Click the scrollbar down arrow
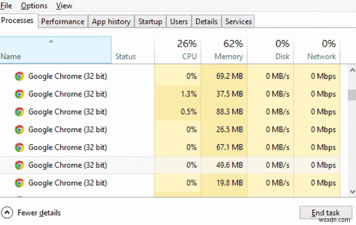Screen dimensions: 356x225 click(352, 192)
